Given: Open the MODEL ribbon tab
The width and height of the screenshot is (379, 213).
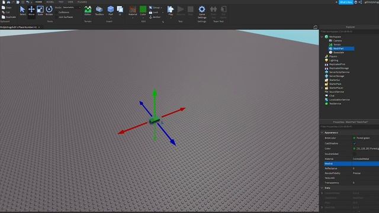Looking at the screenshot, I should pos(50,2).
